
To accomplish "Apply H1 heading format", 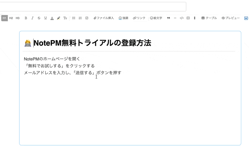I will [4, 18].
